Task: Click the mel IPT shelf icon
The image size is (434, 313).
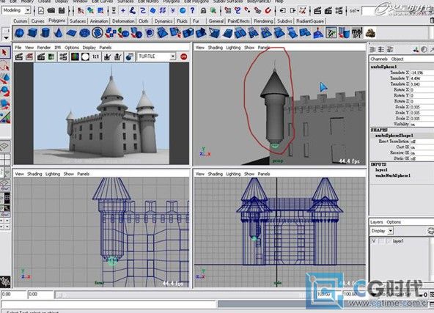Action: [357, 33]
